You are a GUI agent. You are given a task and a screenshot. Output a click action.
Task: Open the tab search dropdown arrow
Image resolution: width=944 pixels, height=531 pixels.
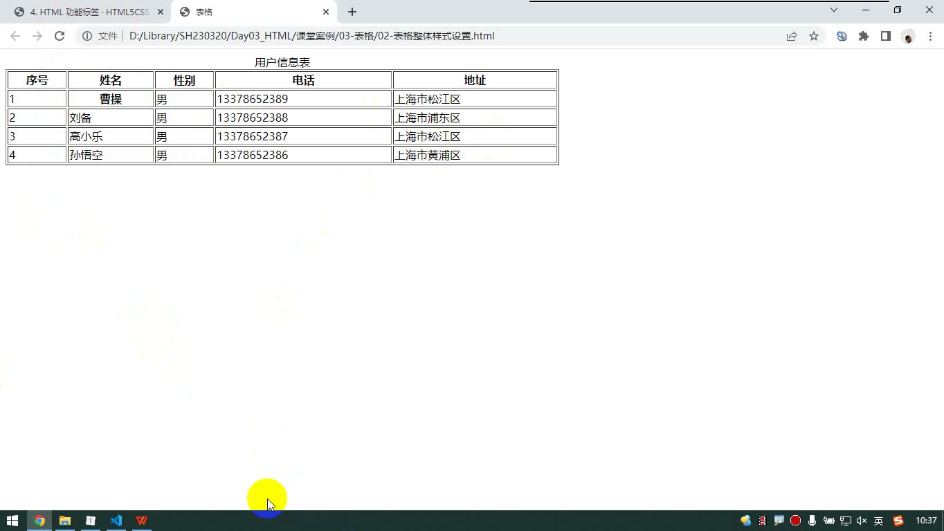click(834, 10)
